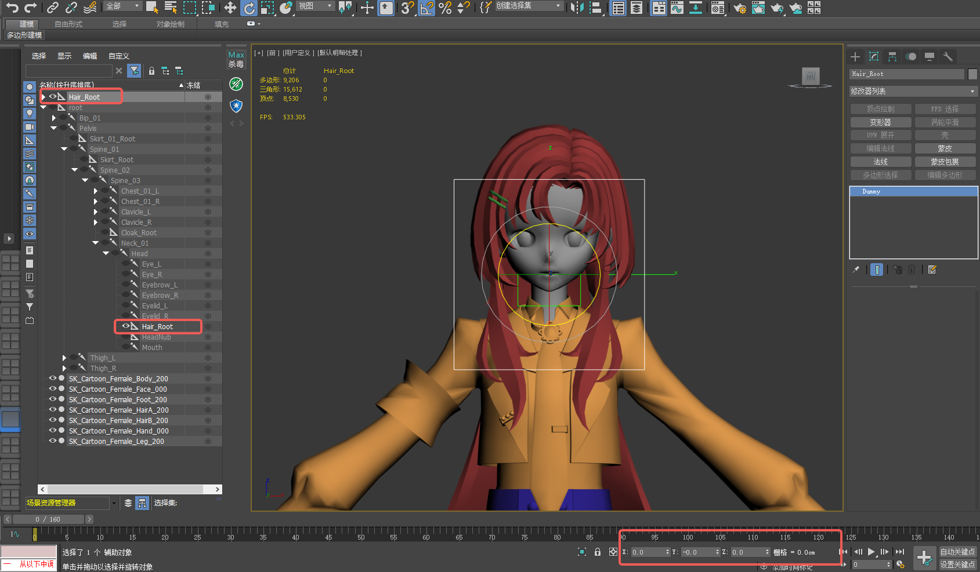The image size is (980, 572).
Task: Open the 创建选择集 dropdown
Action: (x=529, y=6)
